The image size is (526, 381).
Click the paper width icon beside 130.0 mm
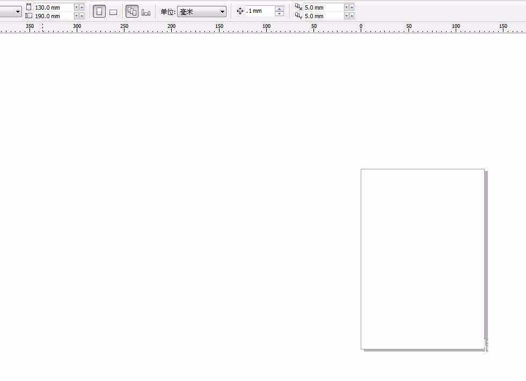(28, 6)
